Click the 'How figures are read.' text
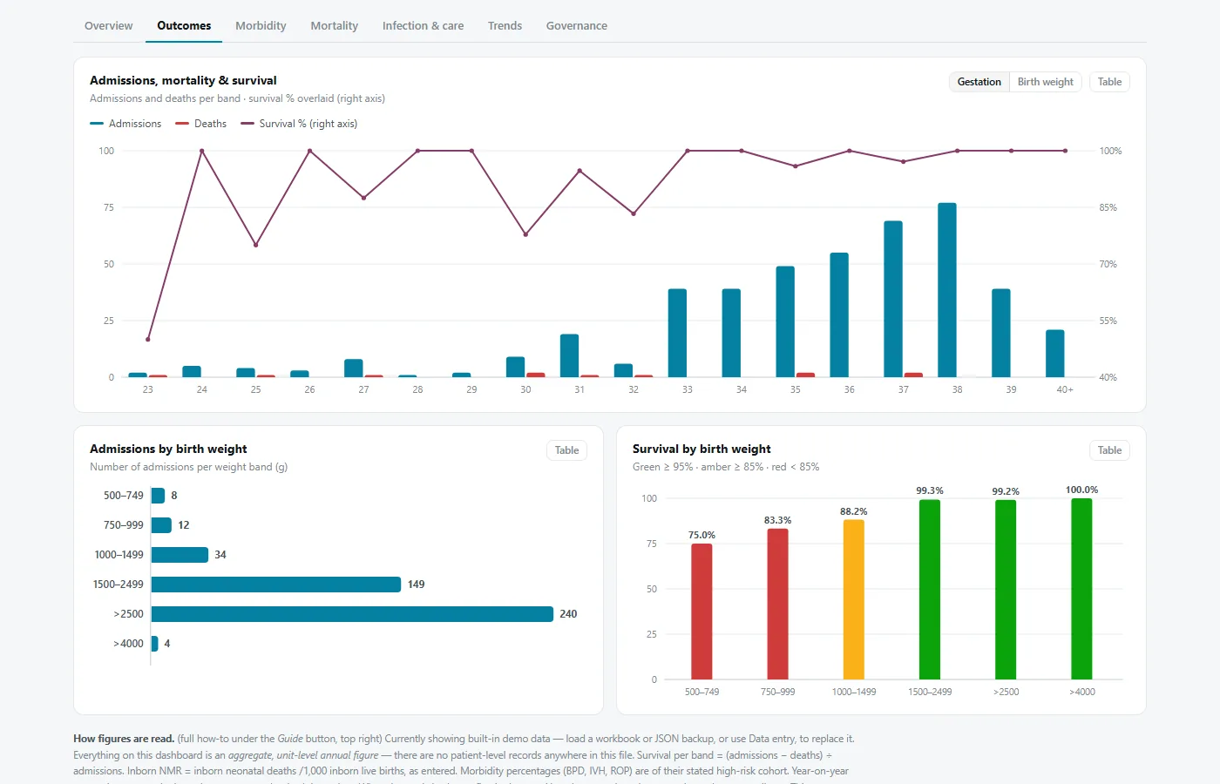Viewport: 1220px width, 784px height. click(124, 739)
